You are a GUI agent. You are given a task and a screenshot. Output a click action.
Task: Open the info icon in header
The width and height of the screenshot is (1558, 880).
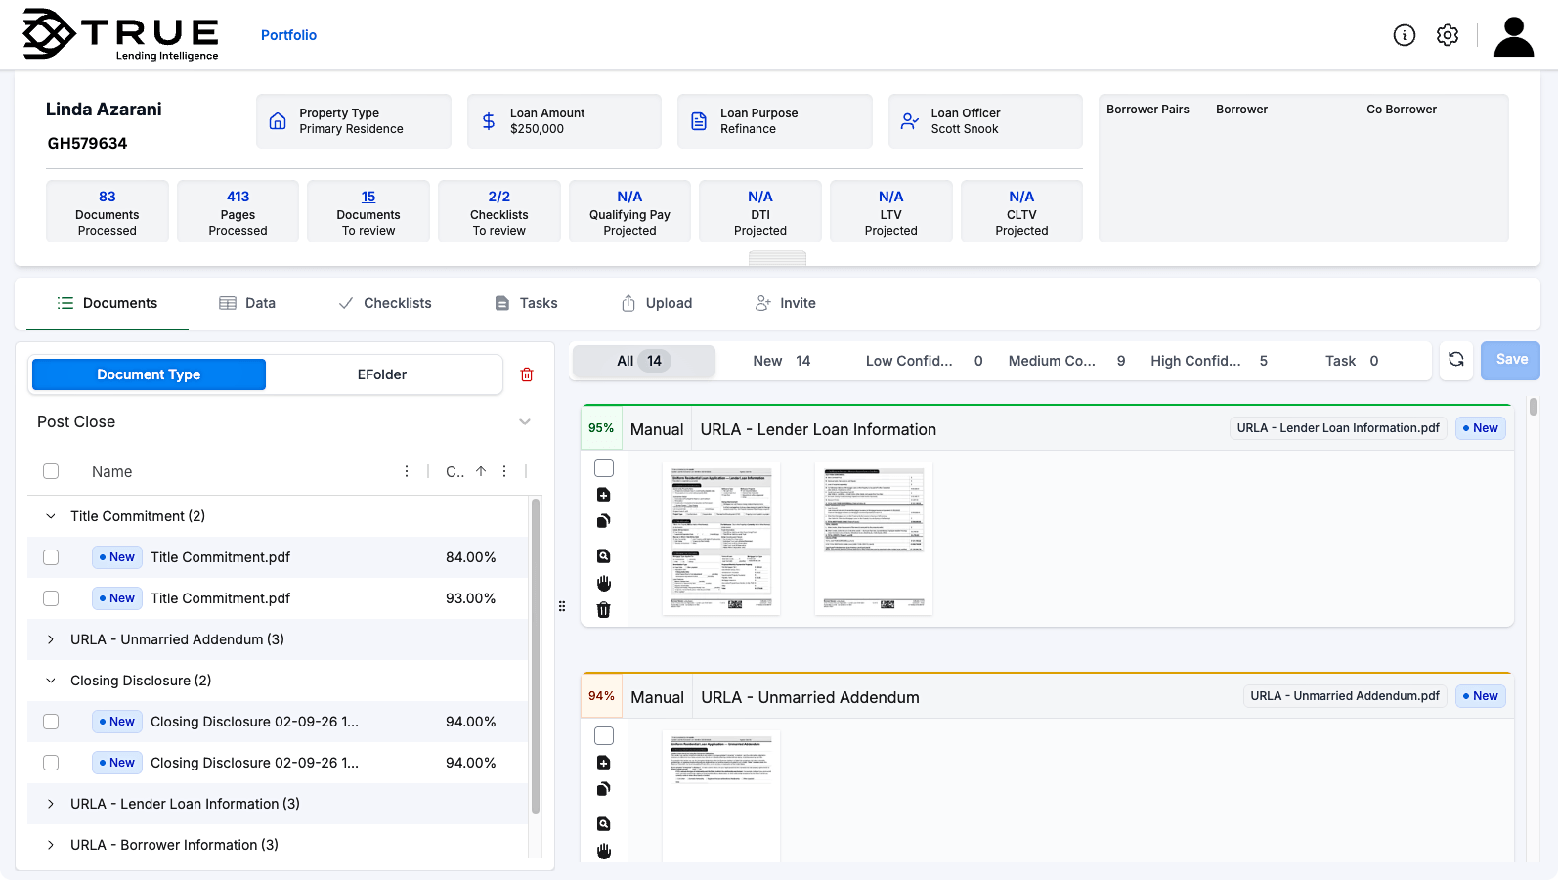pyautogui.click(x=1404, y=35)
